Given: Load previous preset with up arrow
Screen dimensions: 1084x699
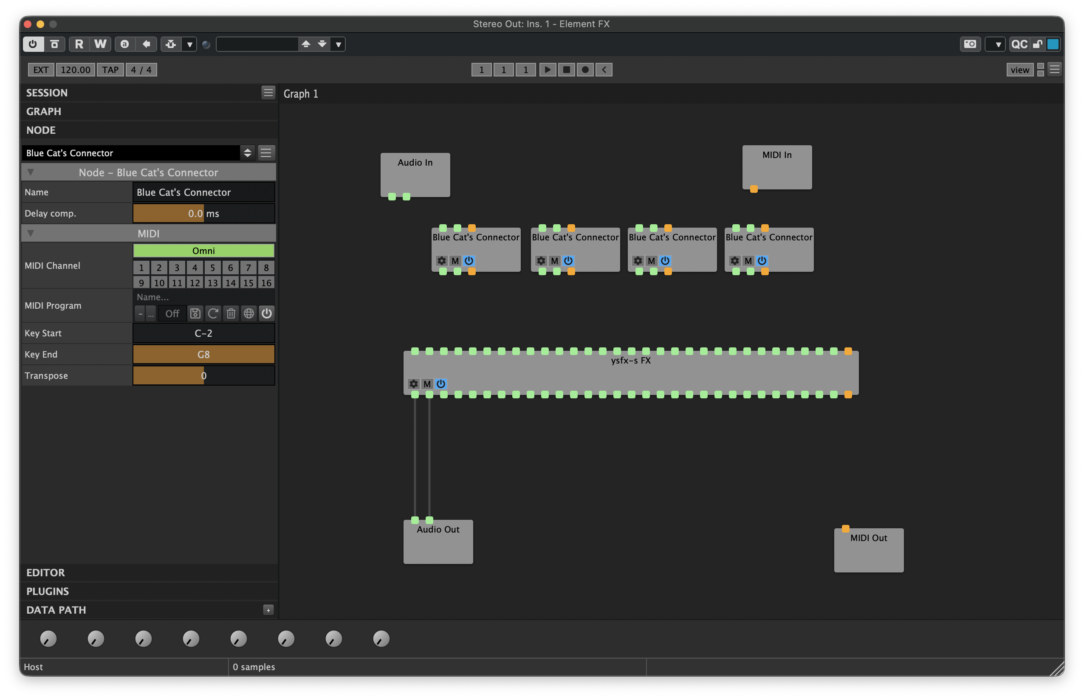Looking at the screenshot, I should (306, 44).
